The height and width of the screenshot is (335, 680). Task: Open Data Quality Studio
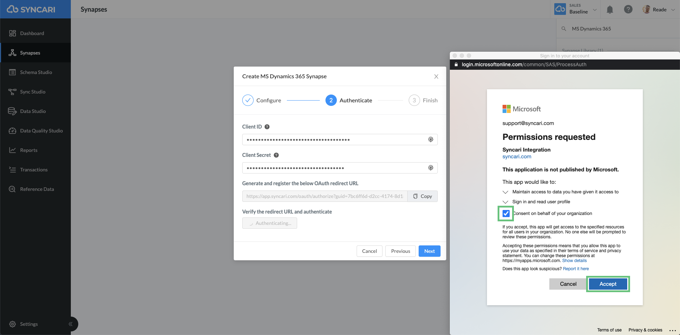click(35, 131)
